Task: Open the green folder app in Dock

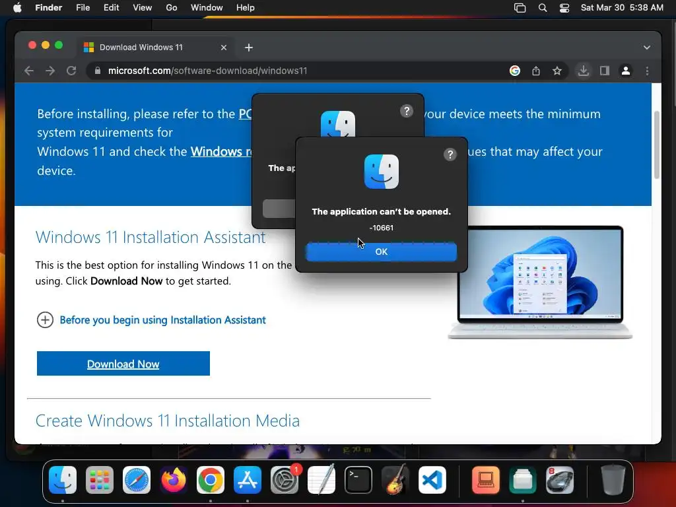Action: click(523, 480)
